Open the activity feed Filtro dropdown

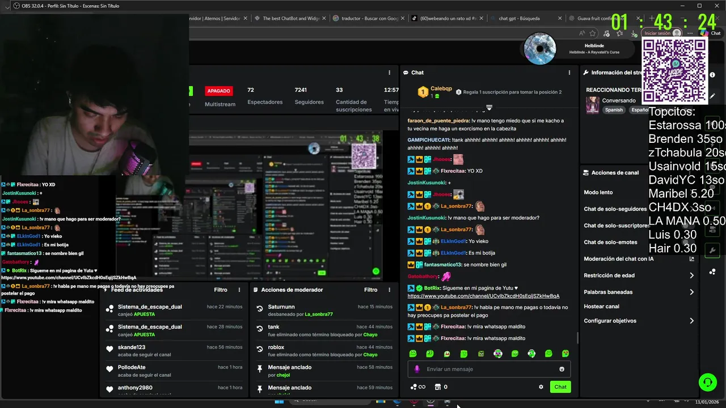[221, 290]
